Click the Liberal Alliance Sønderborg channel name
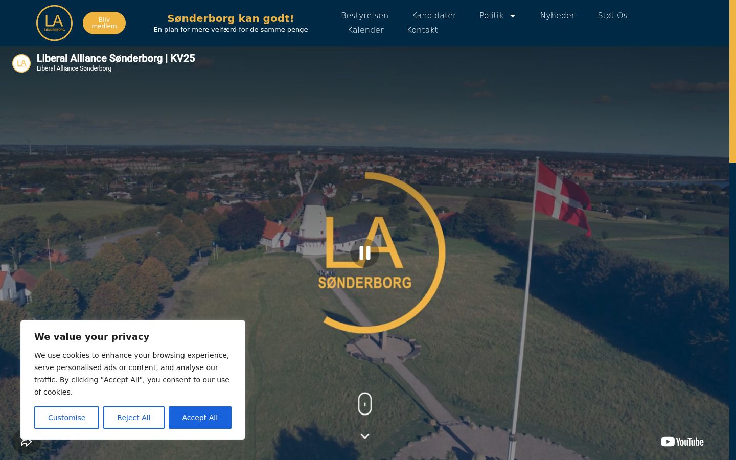736x460 pixels. (74, 68)
